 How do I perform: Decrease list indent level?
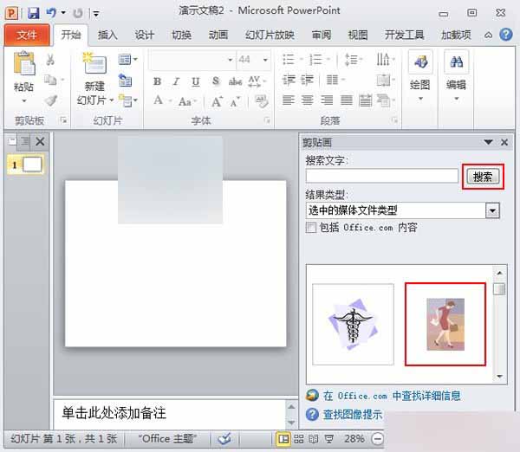coord(289,80)
